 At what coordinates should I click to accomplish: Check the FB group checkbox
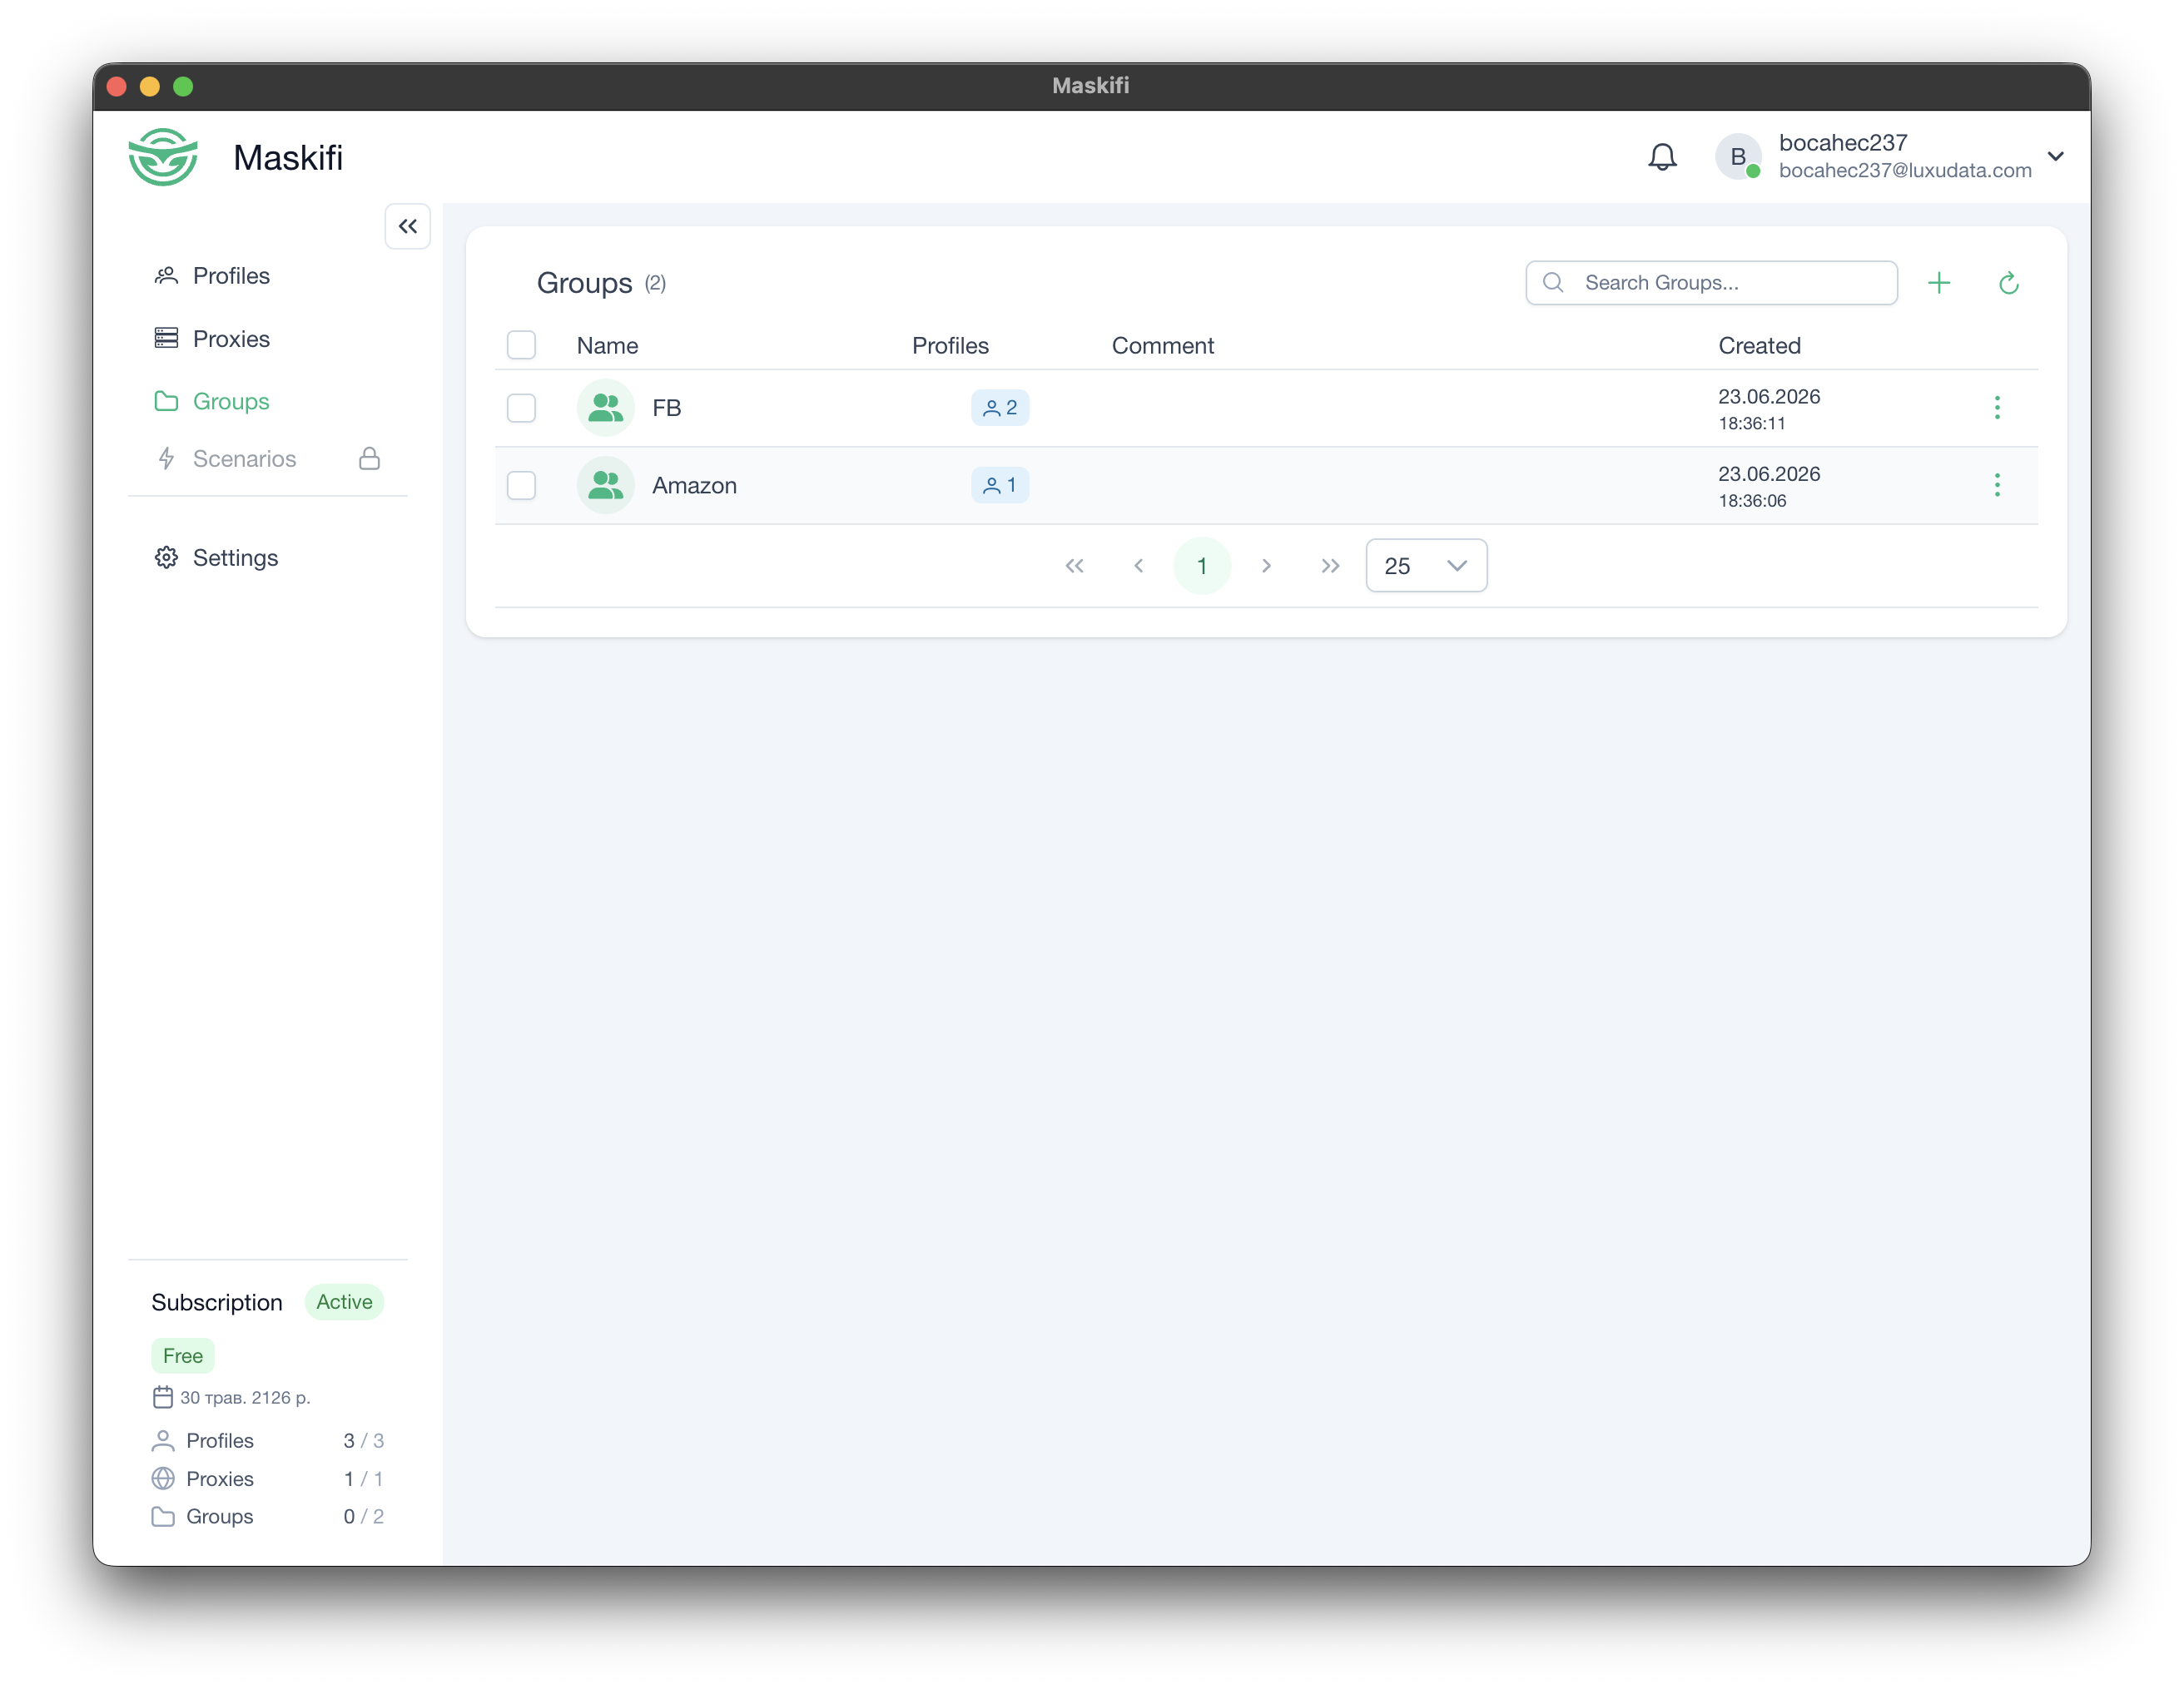click(521, 408)
